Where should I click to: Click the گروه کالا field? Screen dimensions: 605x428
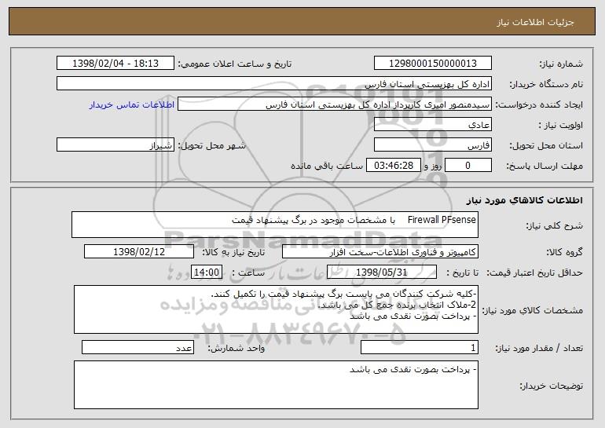coord(380,252)
